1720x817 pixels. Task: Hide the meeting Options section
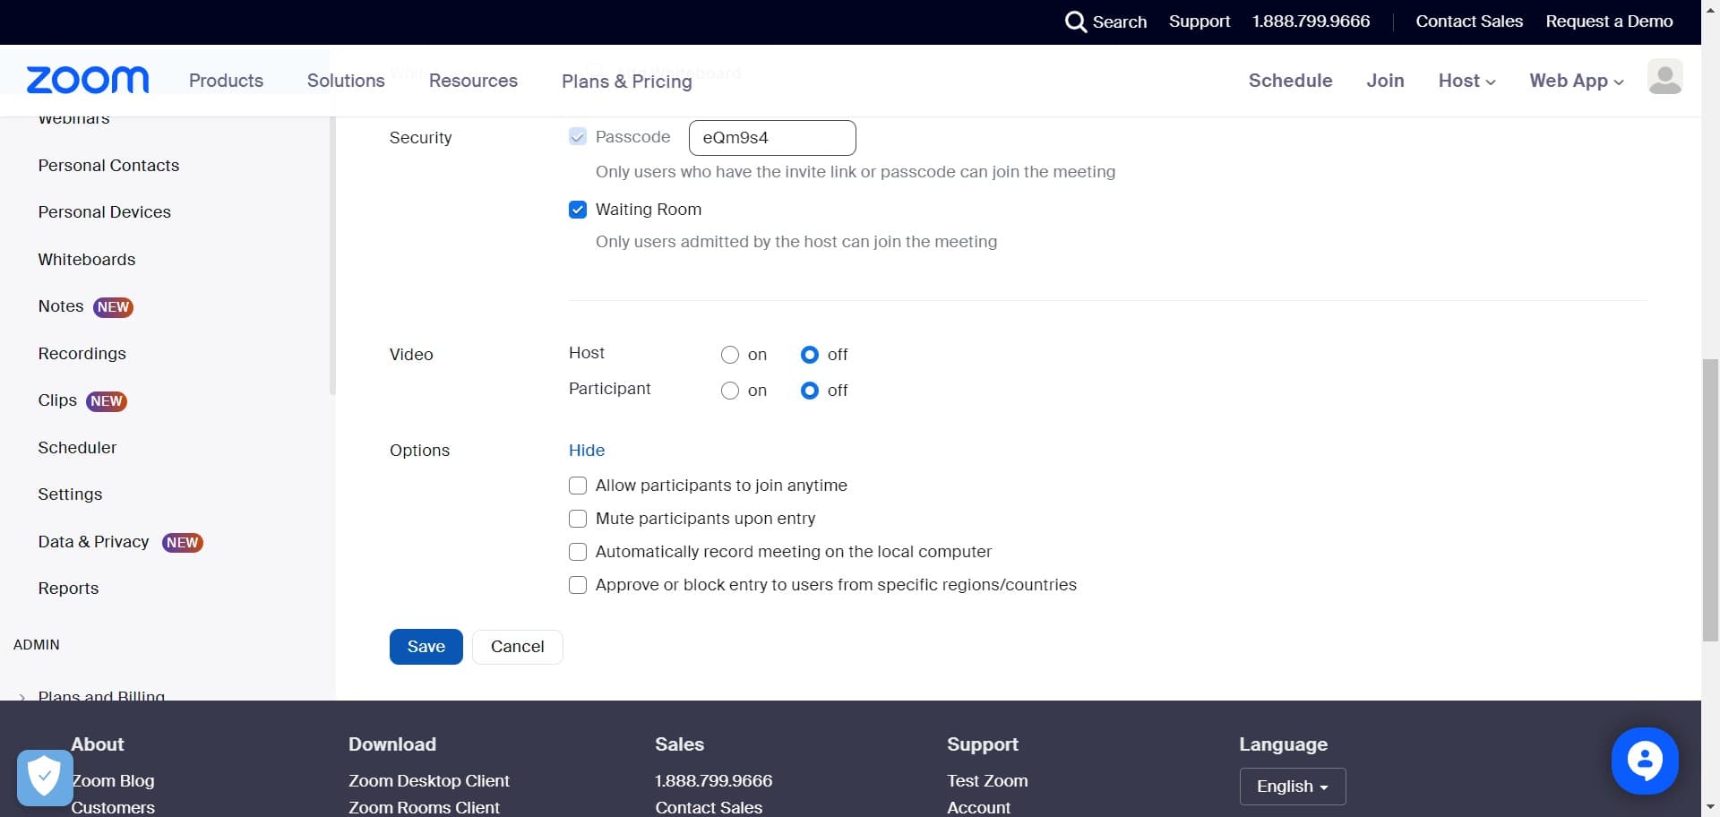point(587,451)
